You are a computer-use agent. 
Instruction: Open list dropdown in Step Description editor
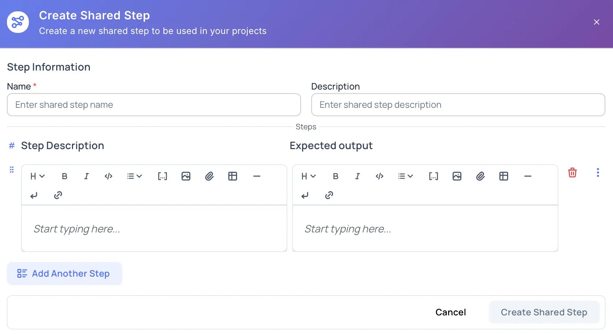(x=134, y=176)
